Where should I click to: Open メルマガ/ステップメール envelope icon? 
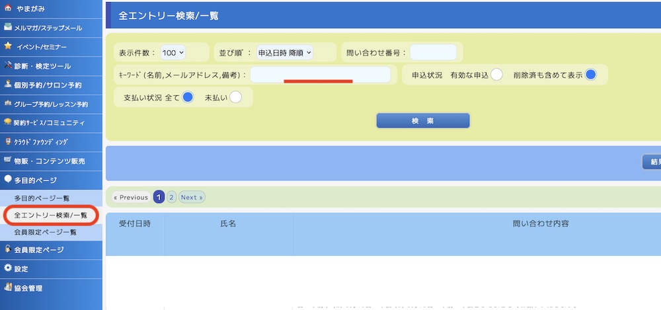click(8, 28)
